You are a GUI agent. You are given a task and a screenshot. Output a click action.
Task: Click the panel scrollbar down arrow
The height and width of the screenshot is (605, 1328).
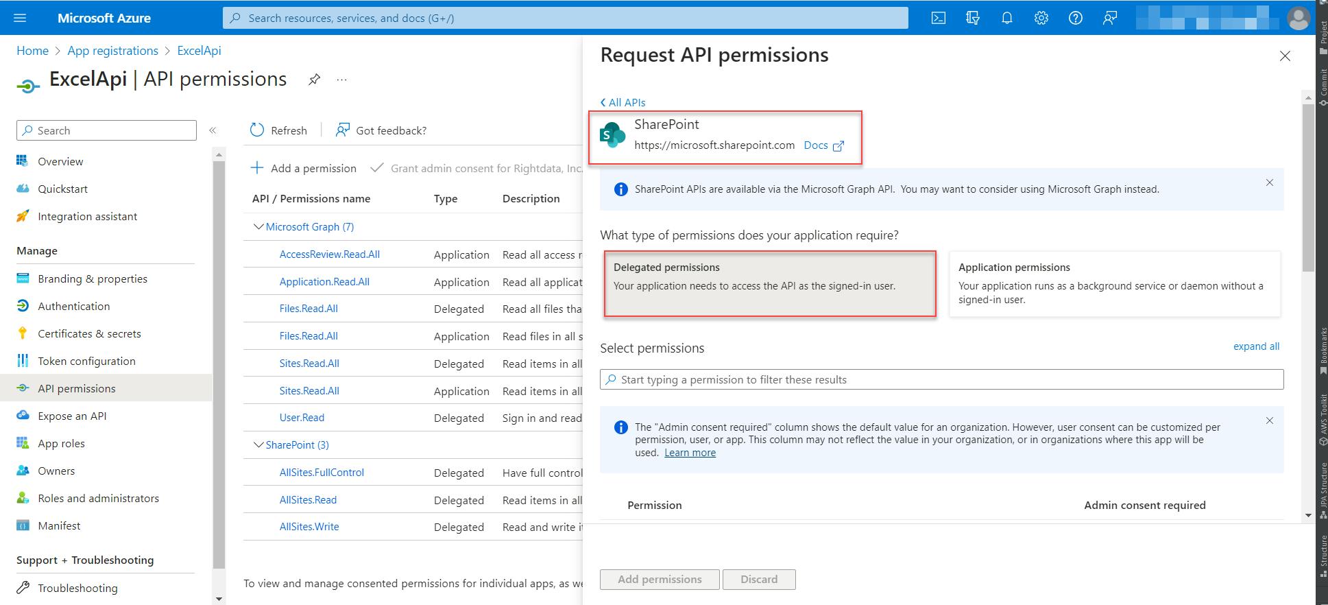[x=1308, y=514]
